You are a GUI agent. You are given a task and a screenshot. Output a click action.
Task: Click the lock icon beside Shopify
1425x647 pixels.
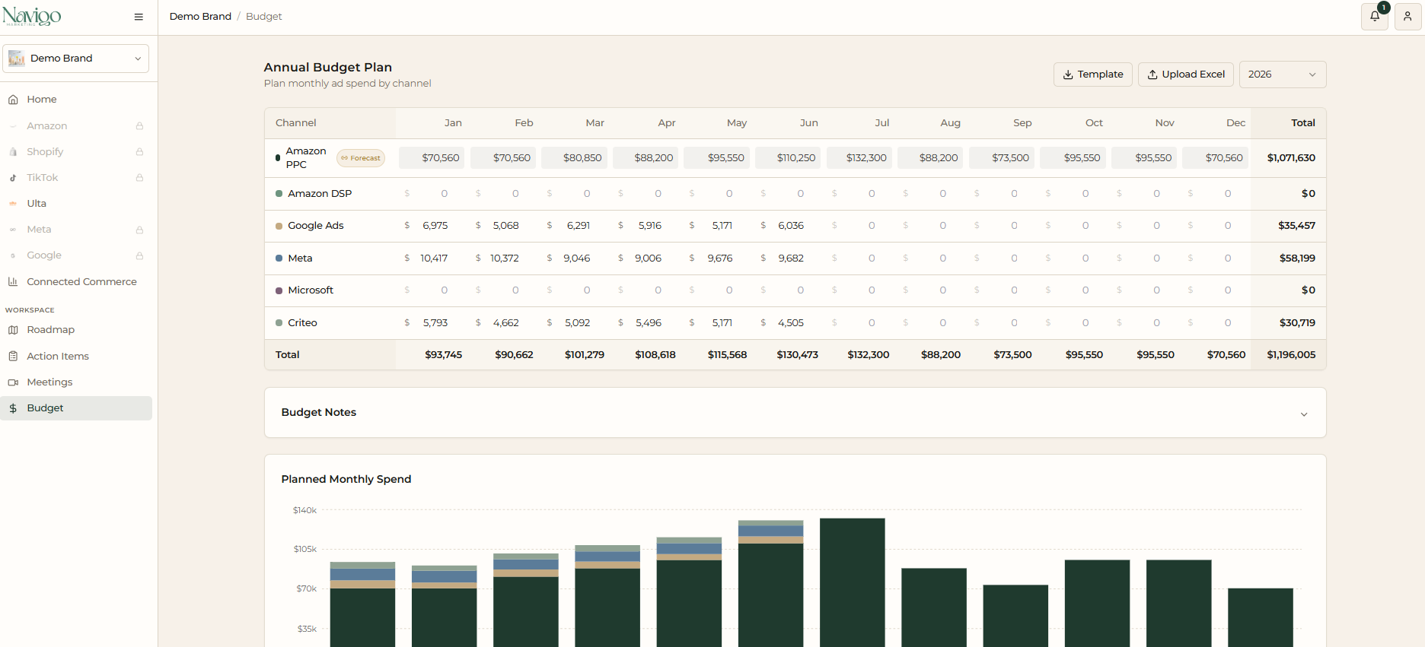pyautogui.click(x=139, y=152)
